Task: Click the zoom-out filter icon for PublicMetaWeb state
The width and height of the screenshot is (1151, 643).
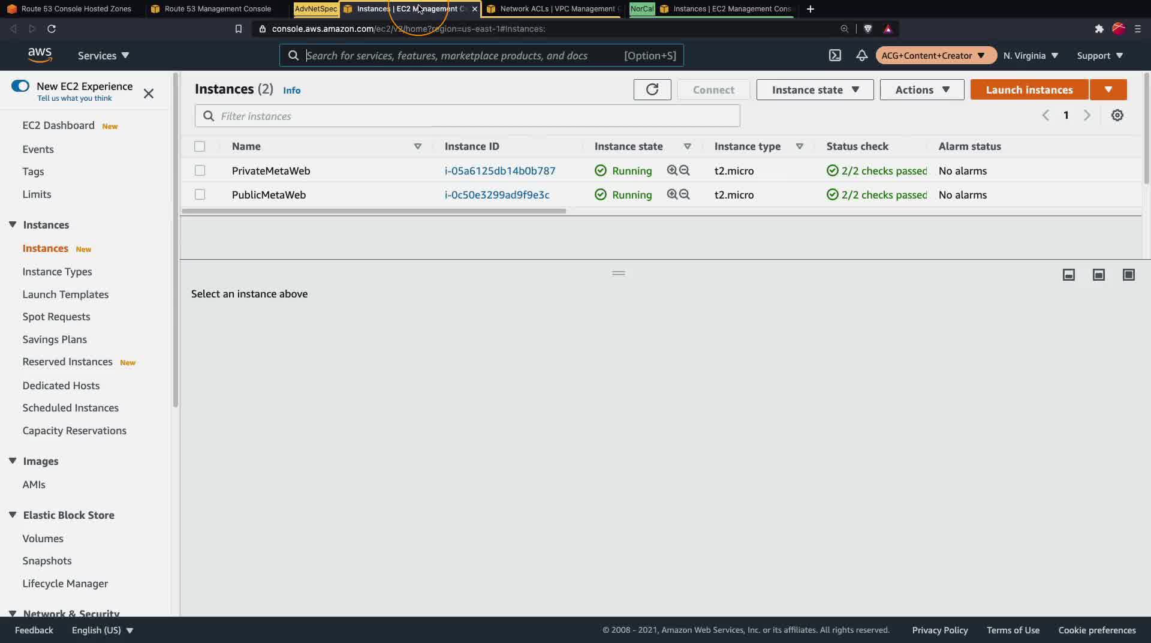Action: pos(685,194)
